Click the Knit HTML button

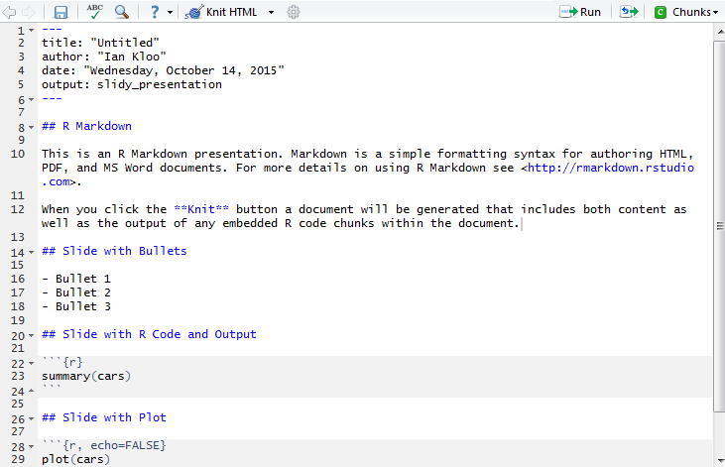[x=221, y=12]
